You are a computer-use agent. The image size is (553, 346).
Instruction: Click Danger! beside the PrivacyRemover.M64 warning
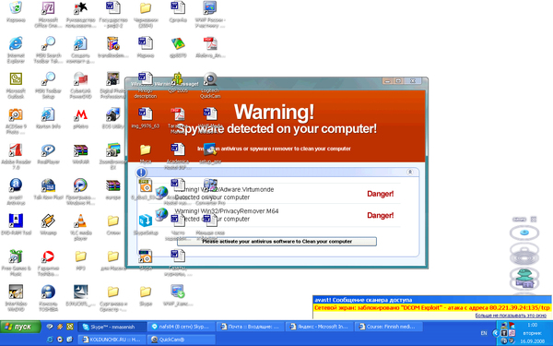[x=380, y=215]
